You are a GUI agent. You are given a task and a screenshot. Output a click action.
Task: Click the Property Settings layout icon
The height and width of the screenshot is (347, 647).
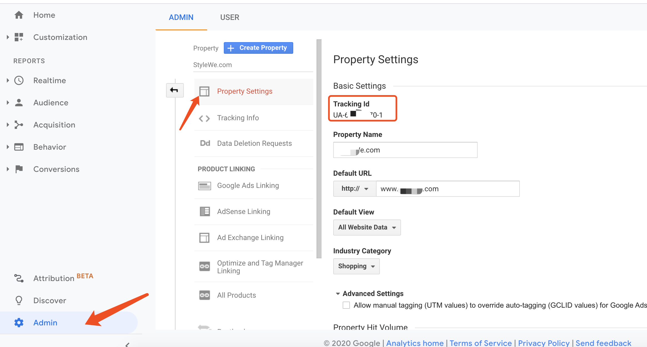204,91
